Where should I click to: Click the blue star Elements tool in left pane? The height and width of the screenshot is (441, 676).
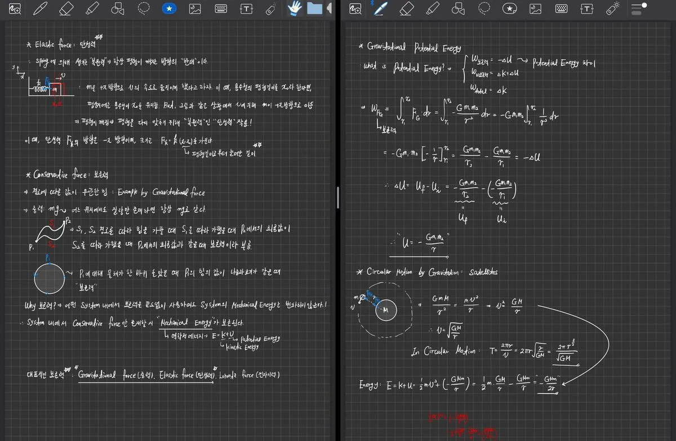click(x=170, y=9)
